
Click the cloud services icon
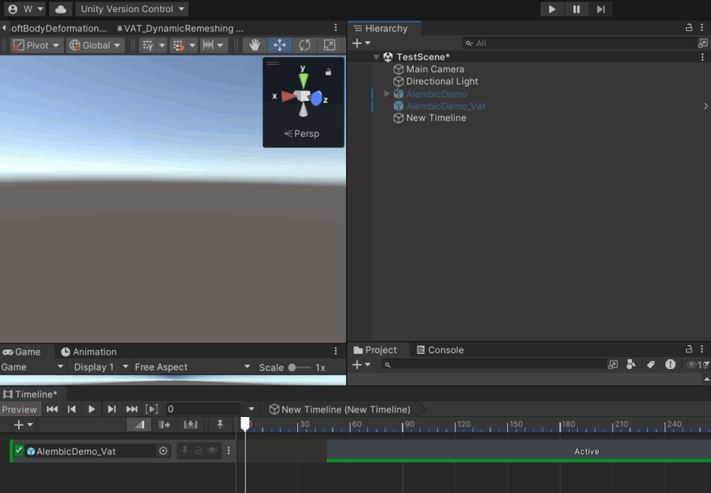point(61,9)
